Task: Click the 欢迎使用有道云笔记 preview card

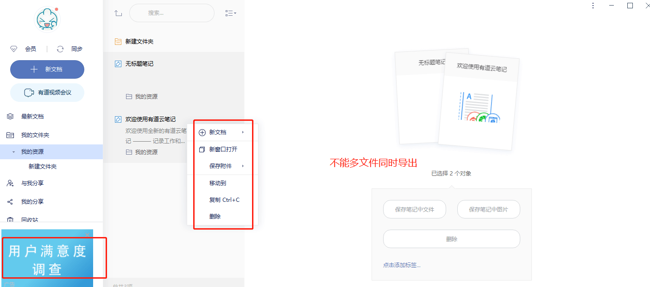Action: pos(480,102)
